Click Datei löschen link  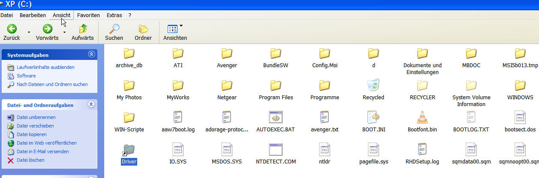[30, 160]
